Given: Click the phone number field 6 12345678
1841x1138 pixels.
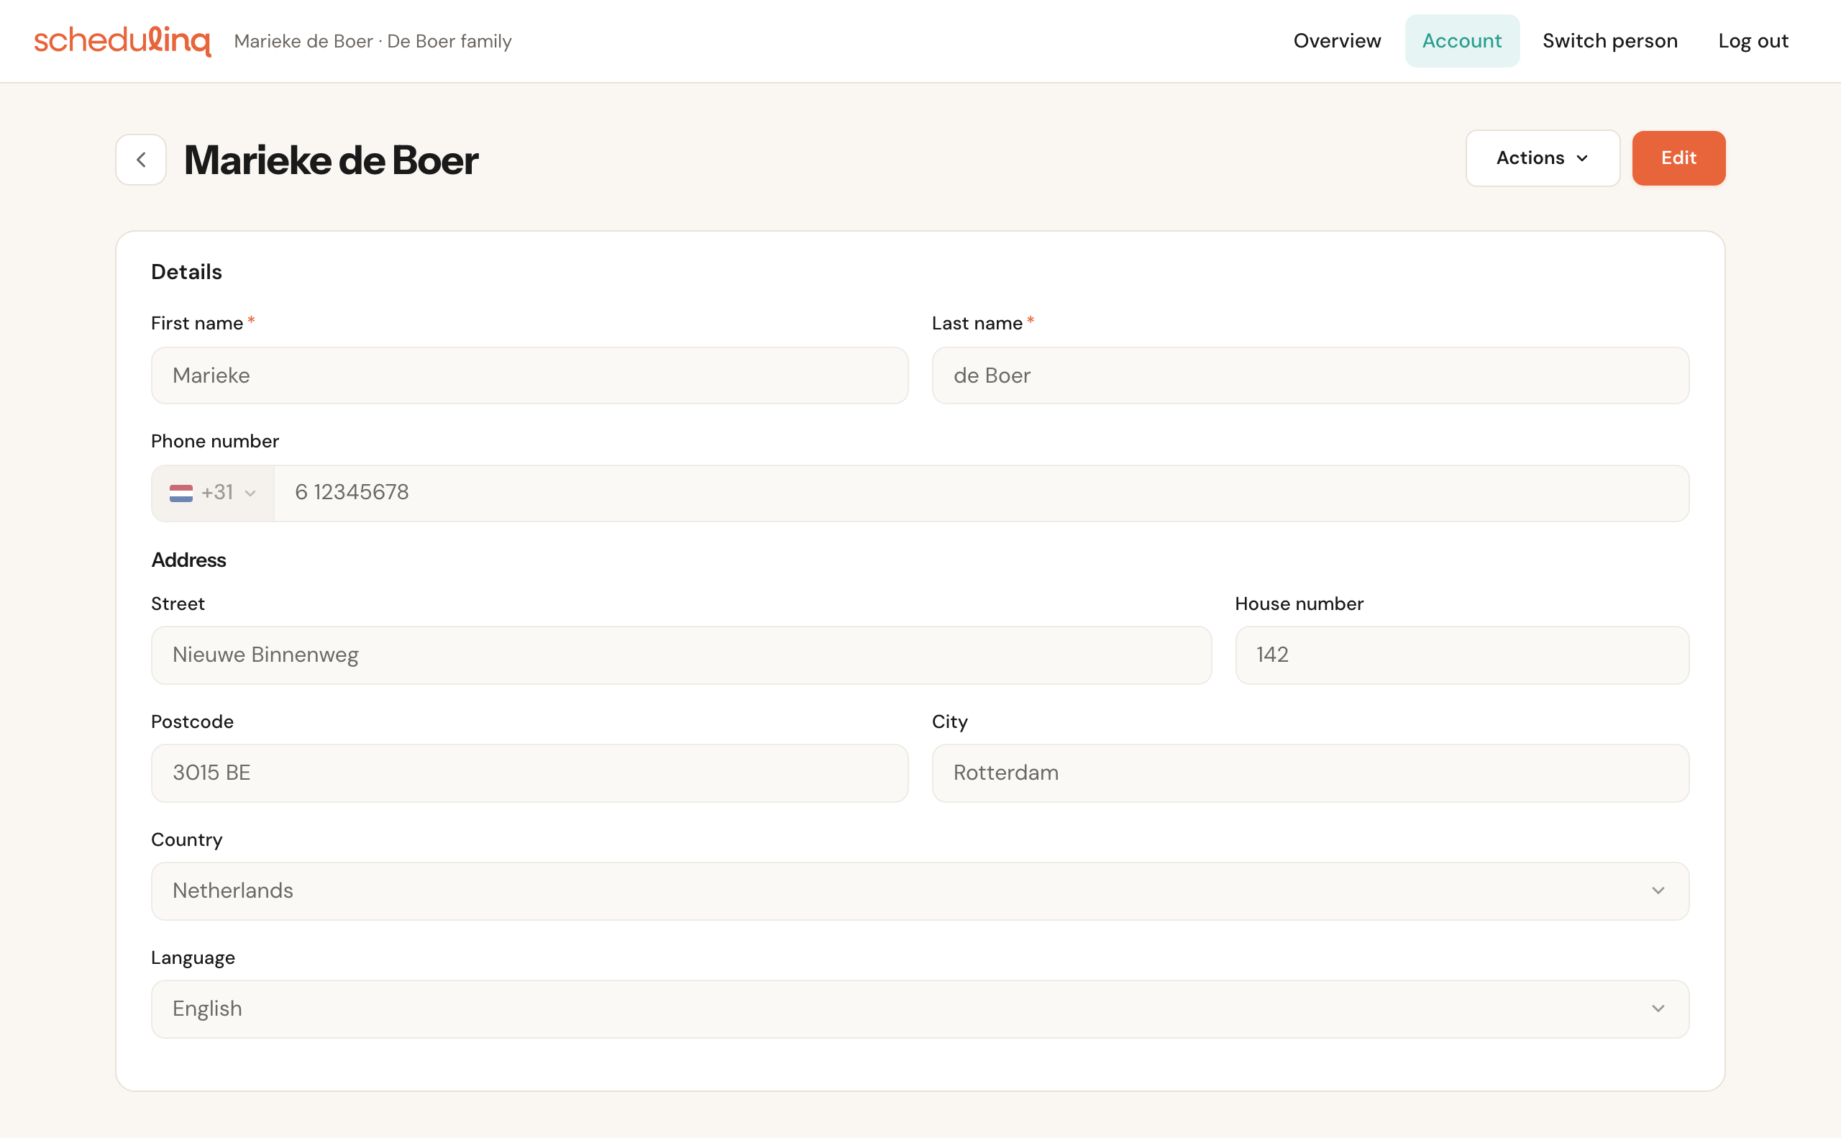Looking at the screenshot, I should 982,493.
